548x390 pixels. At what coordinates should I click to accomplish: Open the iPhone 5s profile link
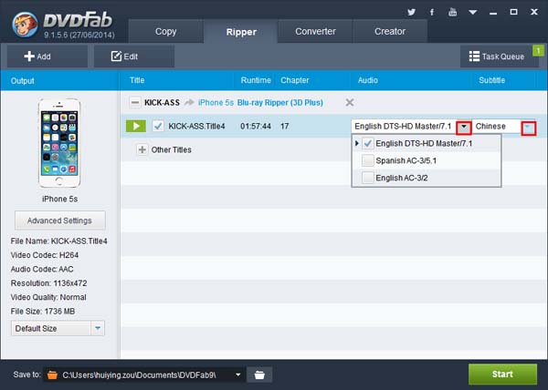pos(216,103)
